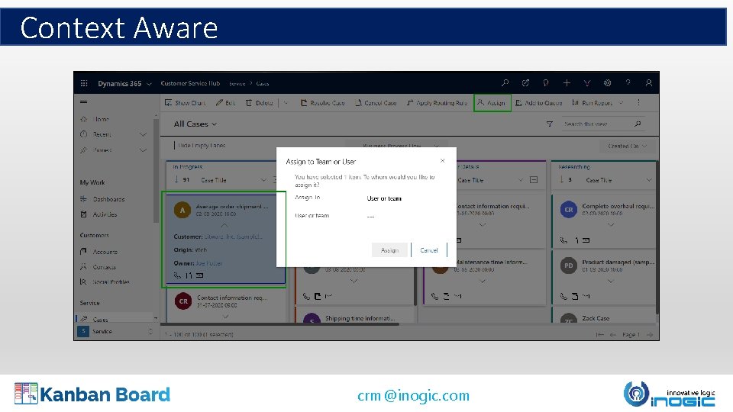Click the PD avatar on Product damaged card
This screenshot has height=412, width=733.
click(568, 266)
